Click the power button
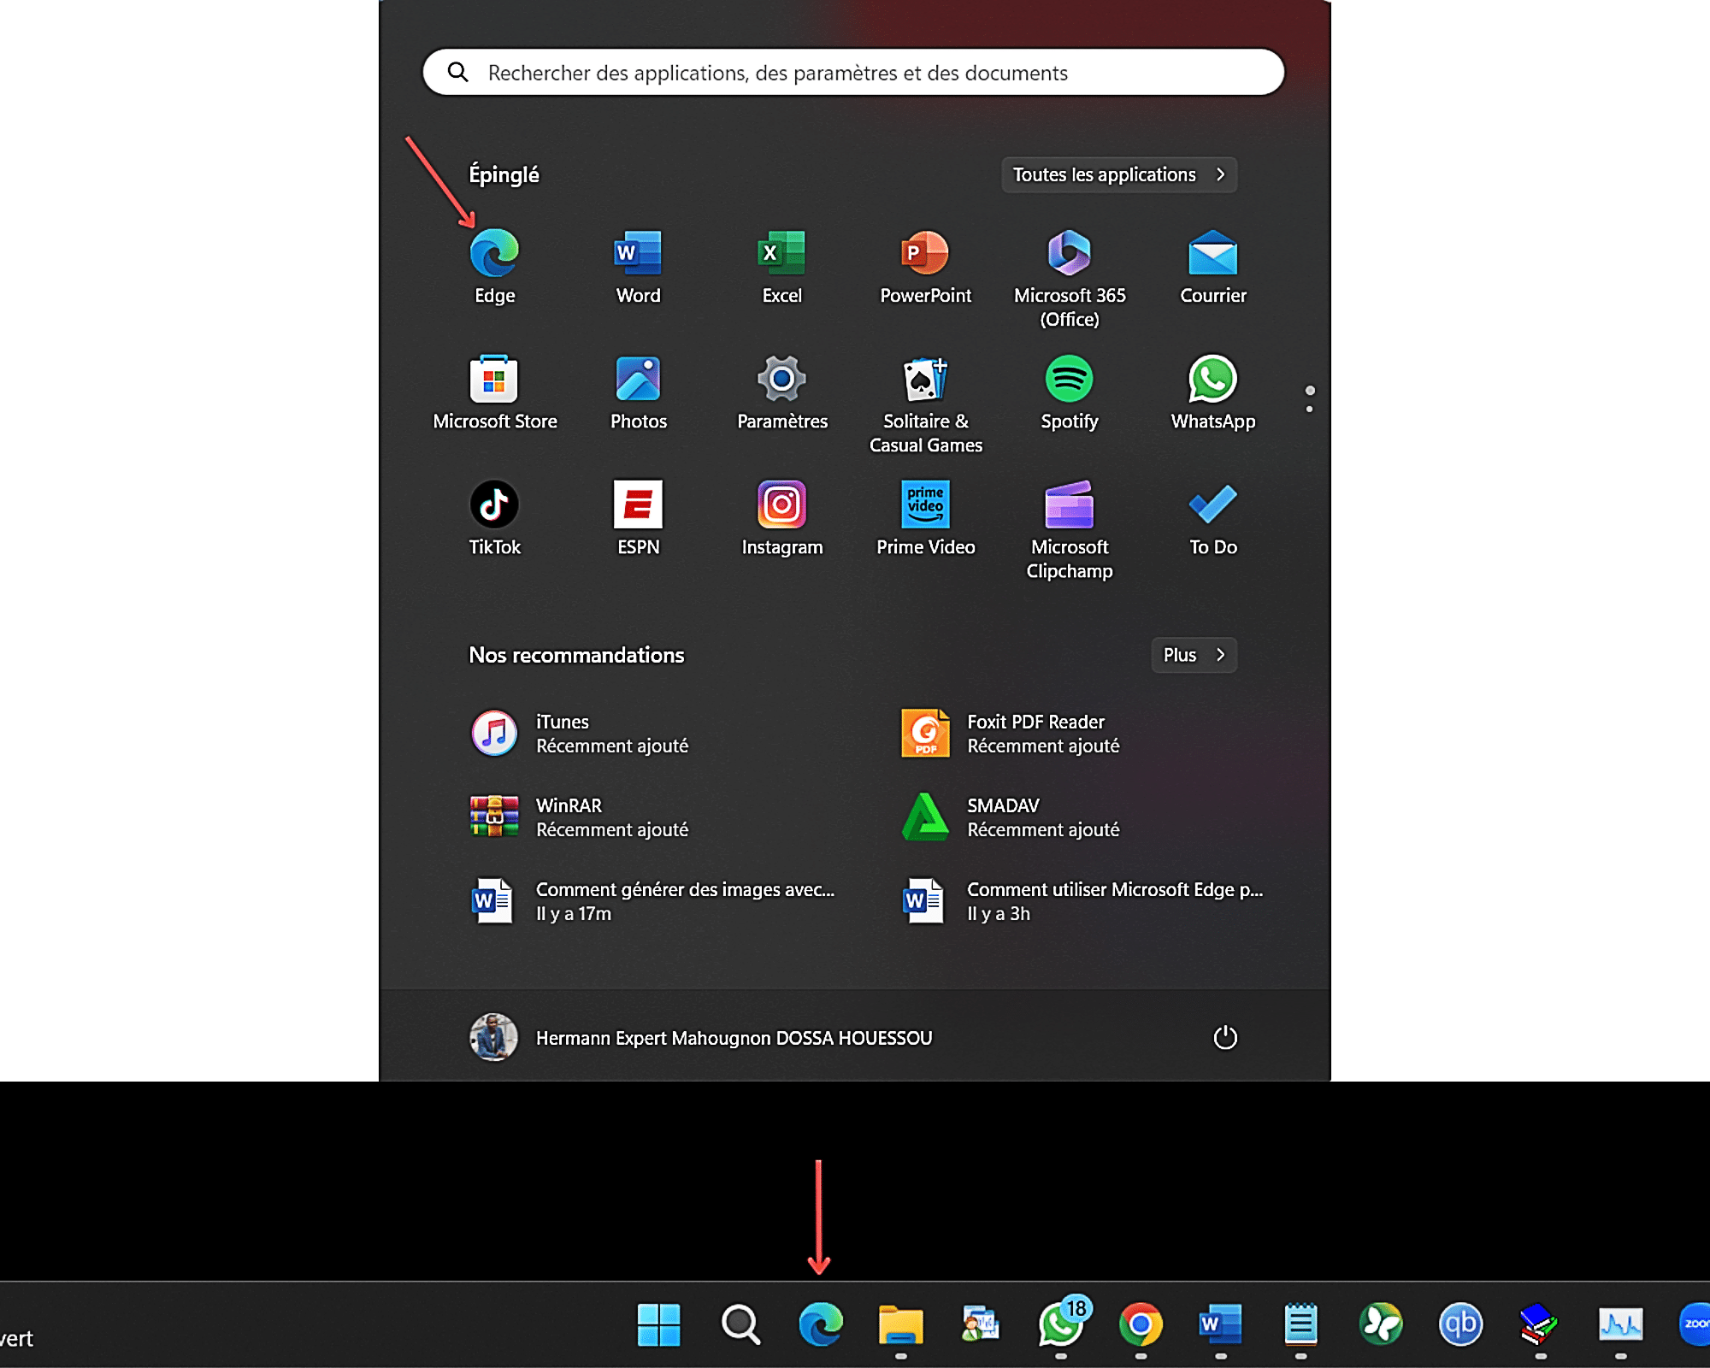The image size is (1710, 1368). (x=1224, y=1037)
